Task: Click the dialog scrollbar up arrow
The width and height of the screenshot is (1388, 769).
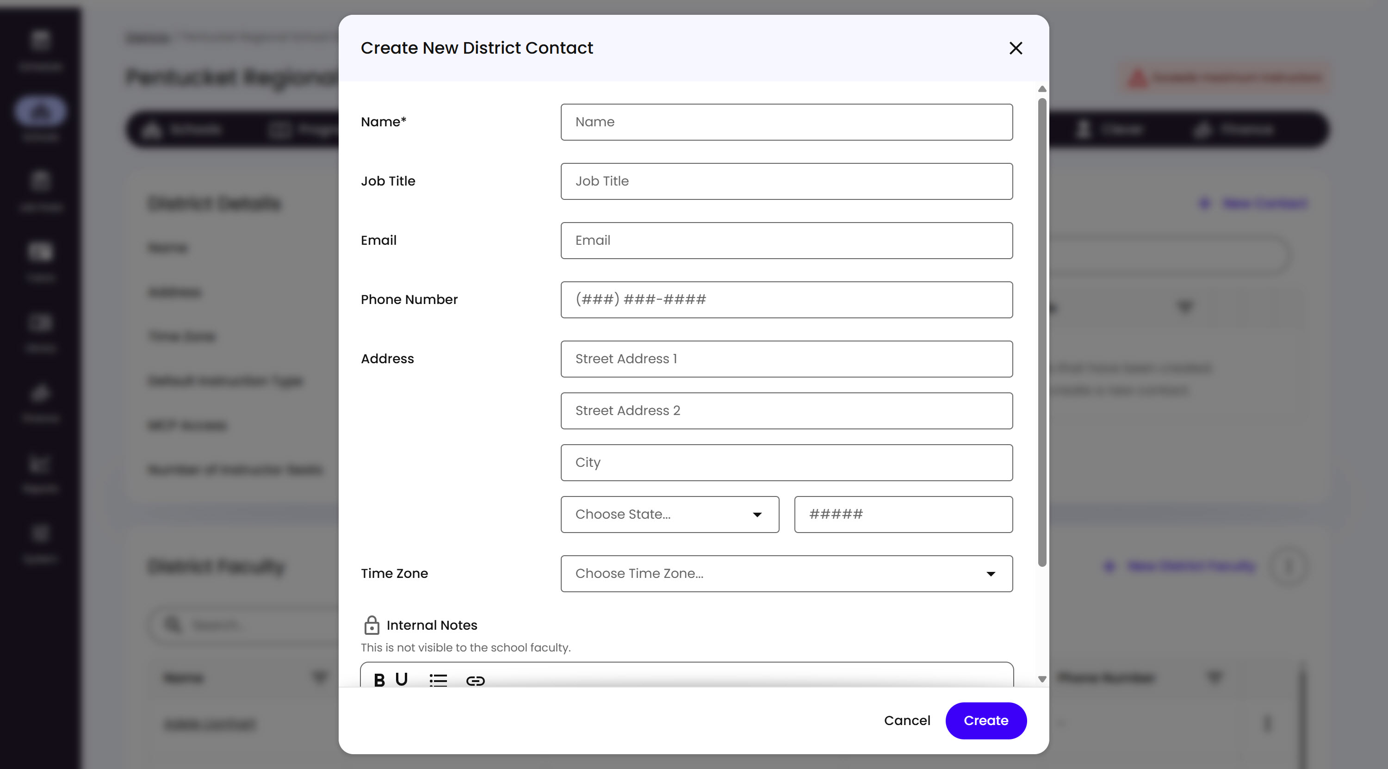Action: pyautogui.click(x=1042, y=89)
